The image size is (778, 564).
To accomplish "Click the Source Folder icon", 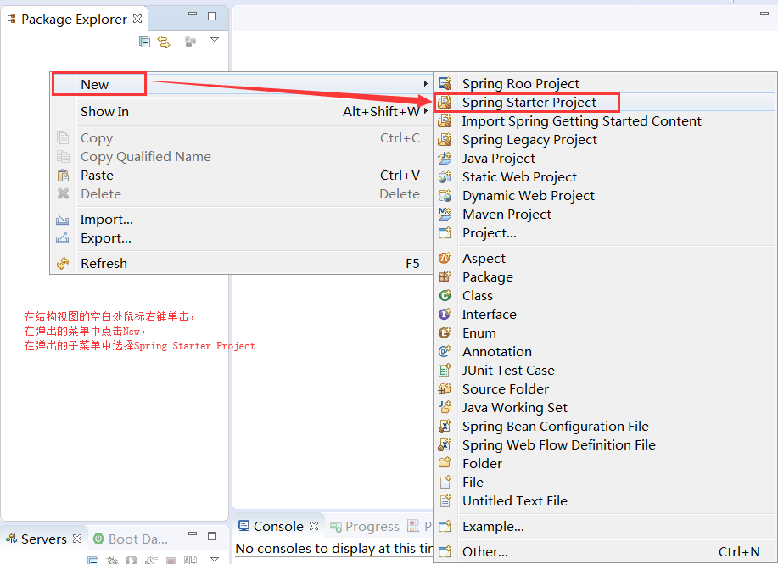I will [445, 389].
